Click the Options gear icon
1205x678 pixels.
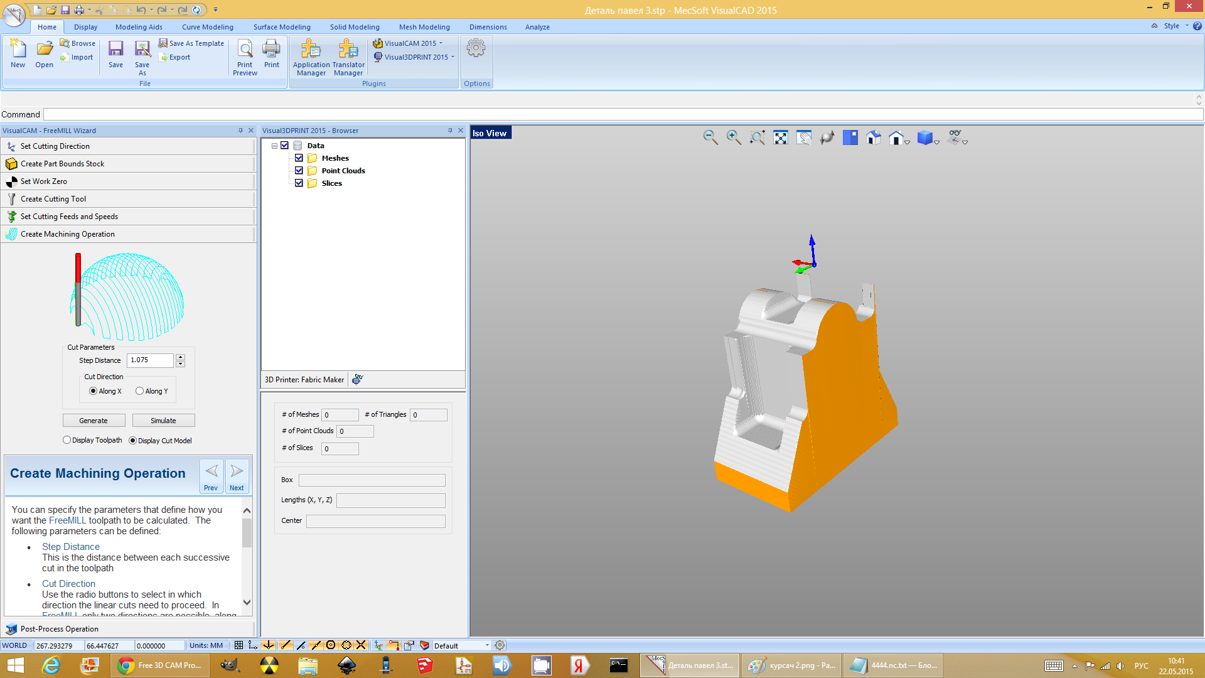476,49
